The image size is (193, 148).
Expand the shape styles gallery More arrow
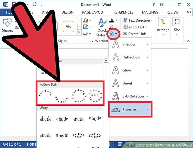79,33
